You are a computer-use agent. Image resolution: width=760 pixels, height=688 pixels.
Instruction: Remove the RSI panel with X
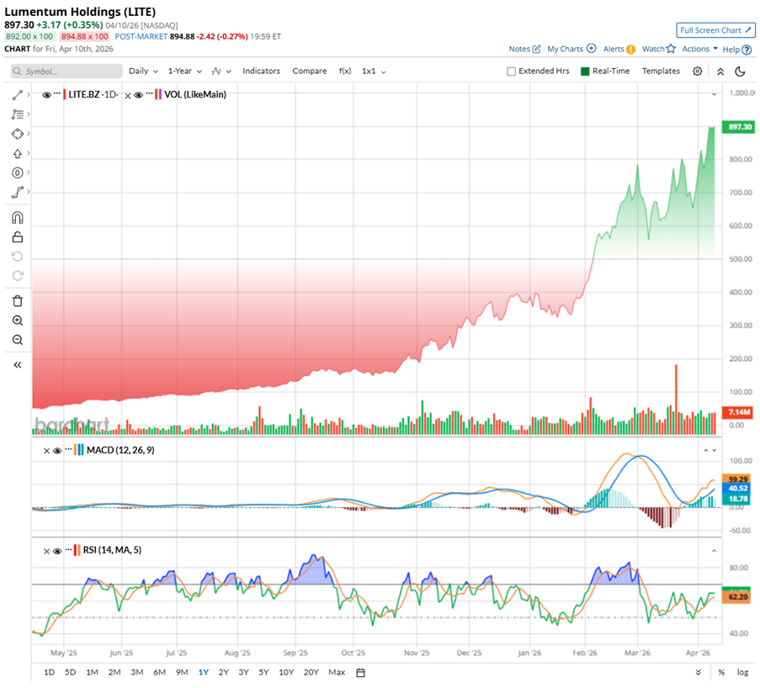[x=46, y=552]
